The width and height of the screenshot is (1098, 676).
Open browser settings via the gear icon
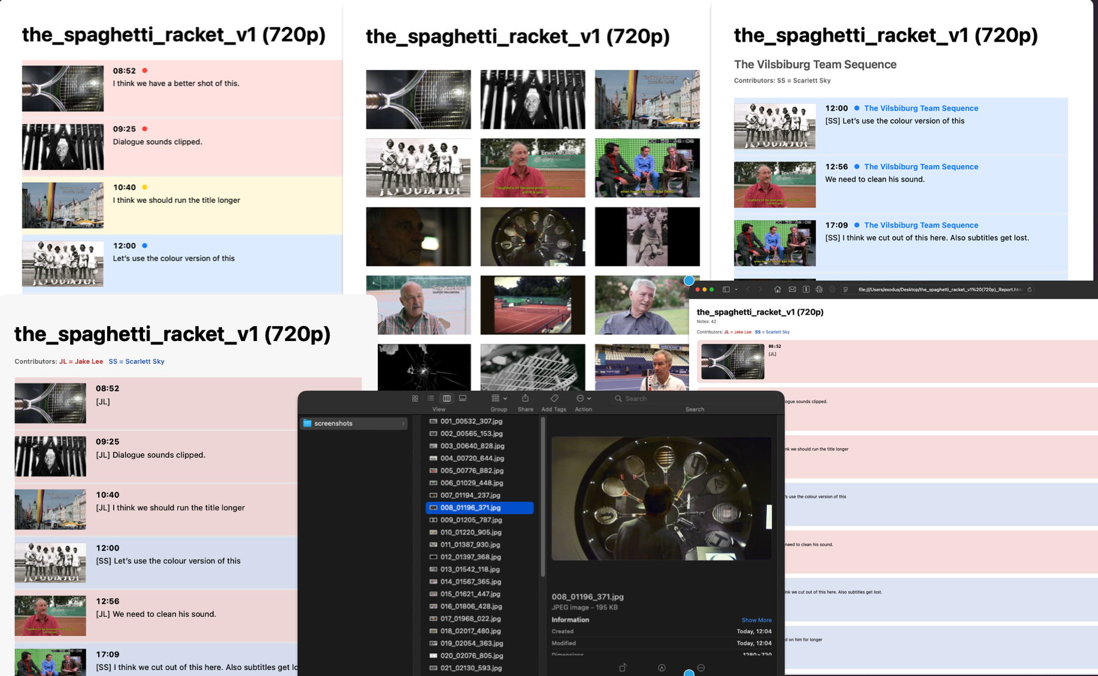click(x=832, y=290)
